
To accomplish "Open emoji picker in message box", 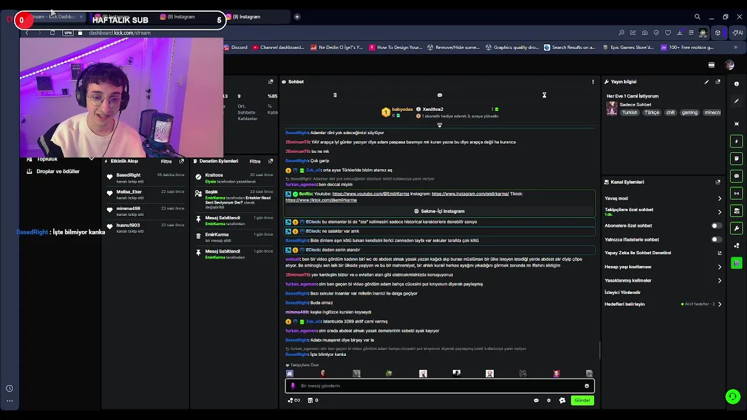I will point(587,386).
